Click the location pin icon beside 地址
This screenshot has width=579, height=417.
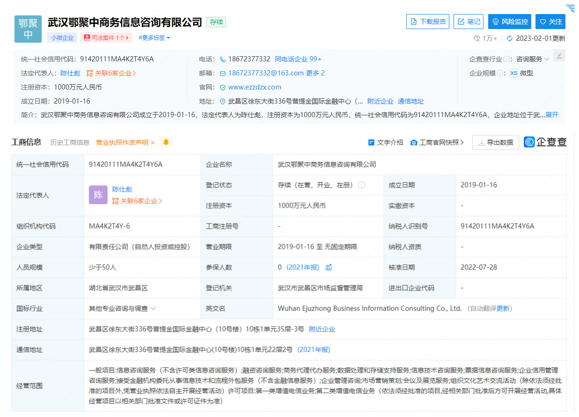pos(223,102)
